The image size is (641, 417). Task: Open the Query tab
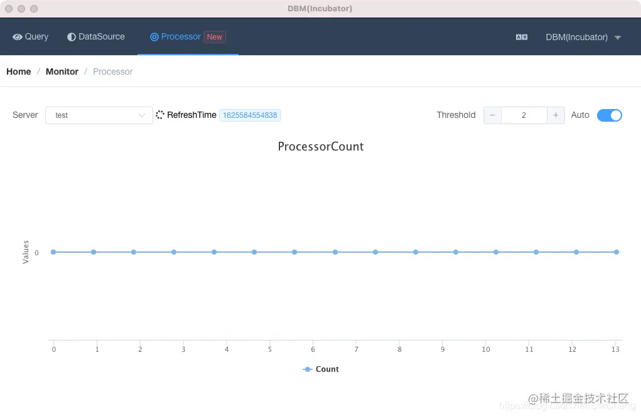30,37
